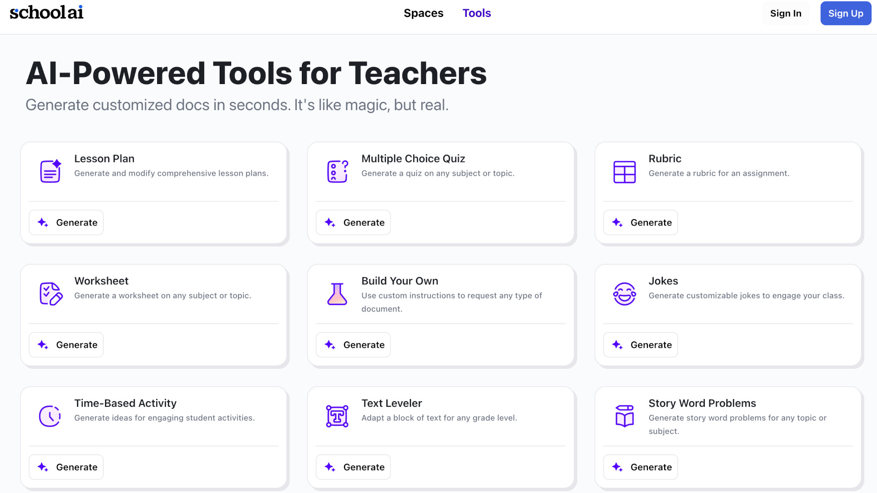Screen dimensions: 877x493
Task: Generate a Lesson Plan
Action: [x=66, y=222]
